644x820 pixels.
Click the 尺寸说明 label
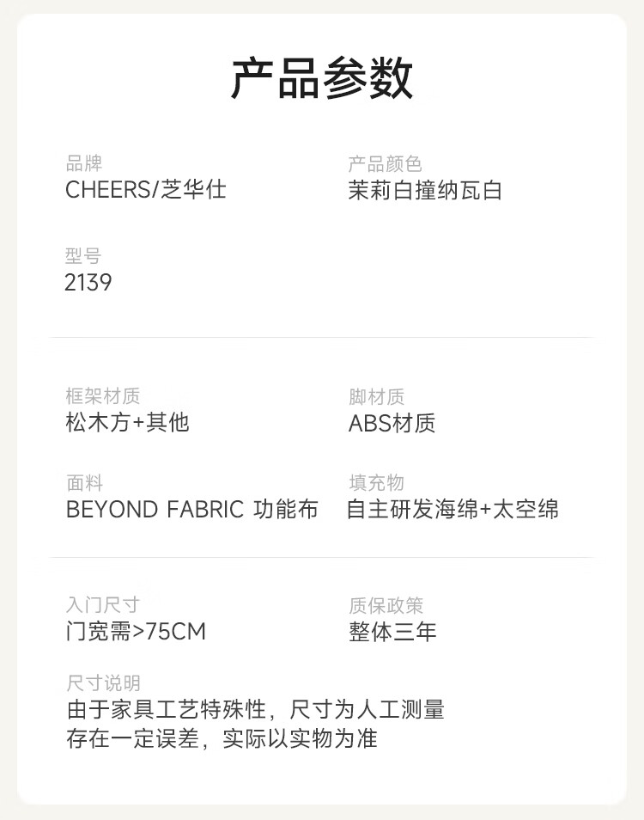[102, 683]
